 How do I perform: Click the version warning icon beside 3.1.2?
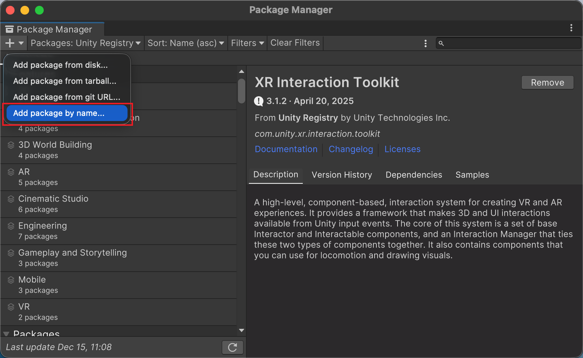coord(259,101)
